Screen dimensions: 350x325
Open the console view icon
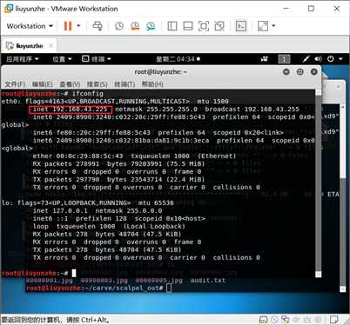tap(241, 26)
